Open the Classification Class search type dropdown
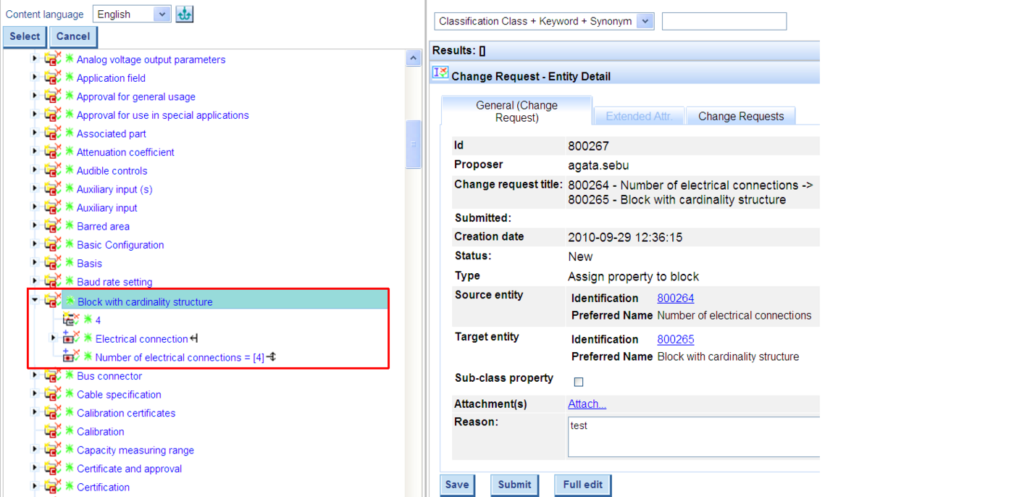The height and width of the screenshot is (497, 1014). [x=645, y=22]
